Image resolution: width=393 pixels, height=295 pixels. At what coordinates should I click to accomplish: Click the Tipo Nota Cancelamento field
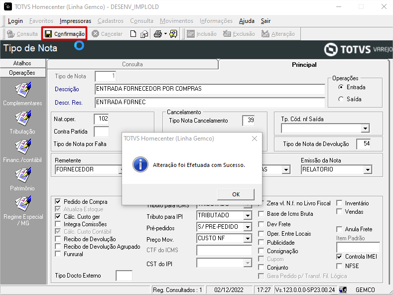tap(249, 121)
